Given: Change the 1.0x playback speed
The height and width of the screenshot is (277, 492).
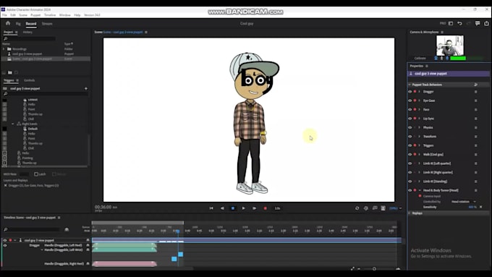Looking at the screenshot, I should (277, 208).
